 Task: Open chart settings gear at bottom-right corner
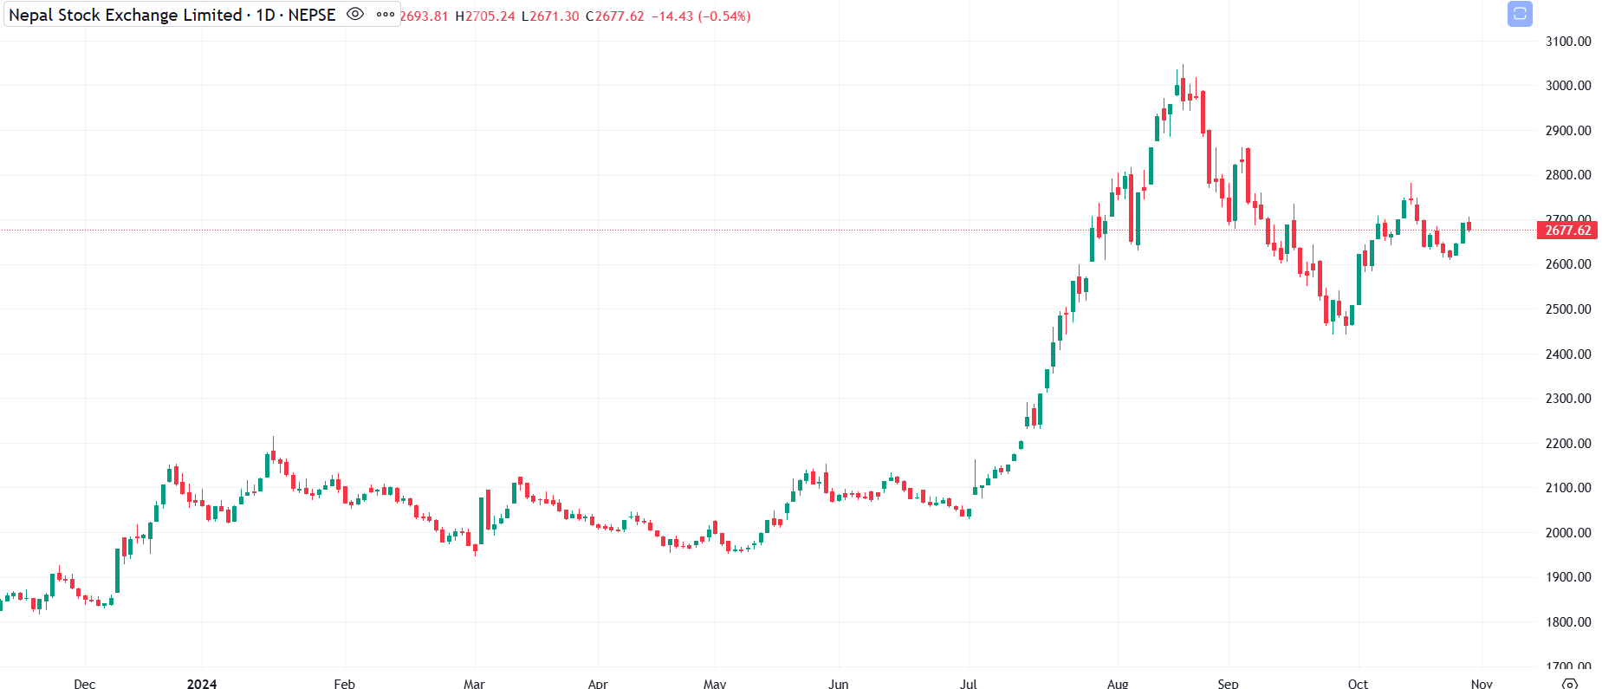1570,684
